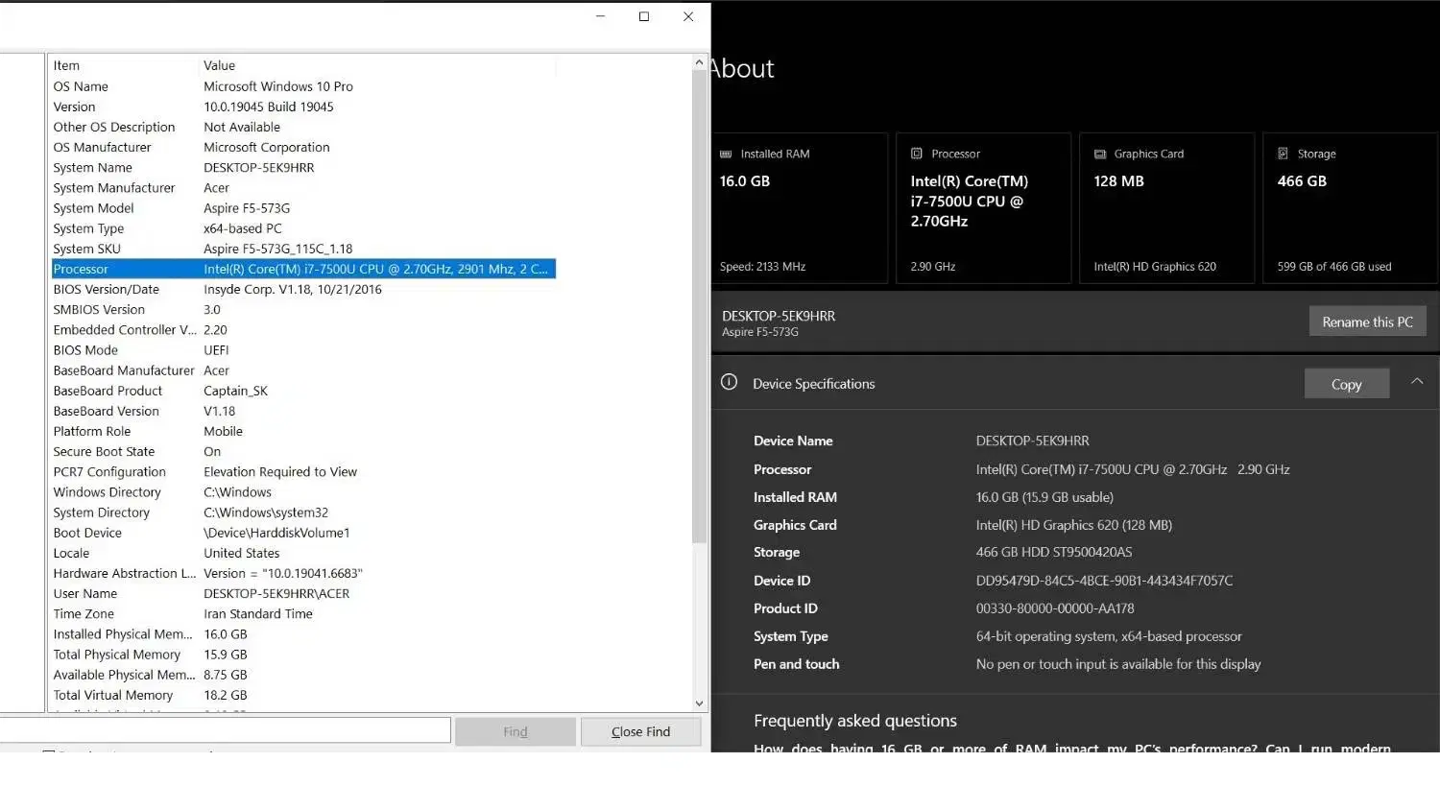Click the 466 GB HDD ST9500420AS storage value
The height and width of the screenshot is (810, 1440).
[1054, 553]
